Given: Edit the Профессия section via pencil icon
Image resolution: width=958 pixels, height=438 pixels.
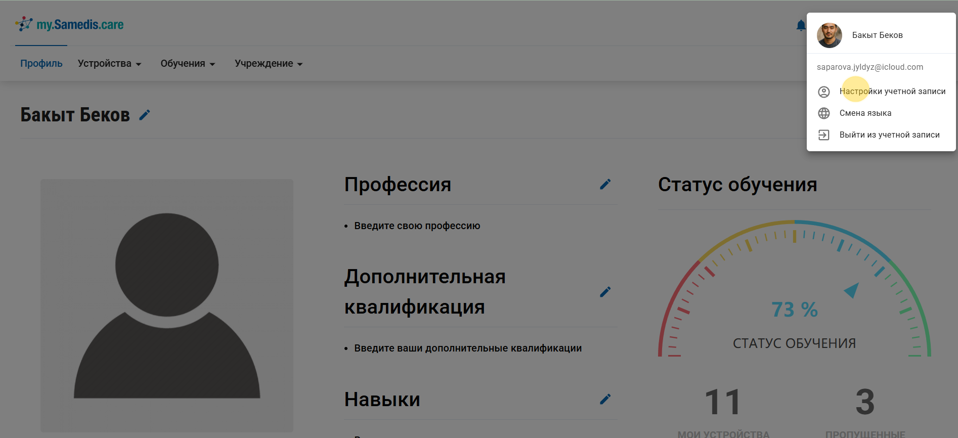Looking at the screenshot, I should (605, 184).
